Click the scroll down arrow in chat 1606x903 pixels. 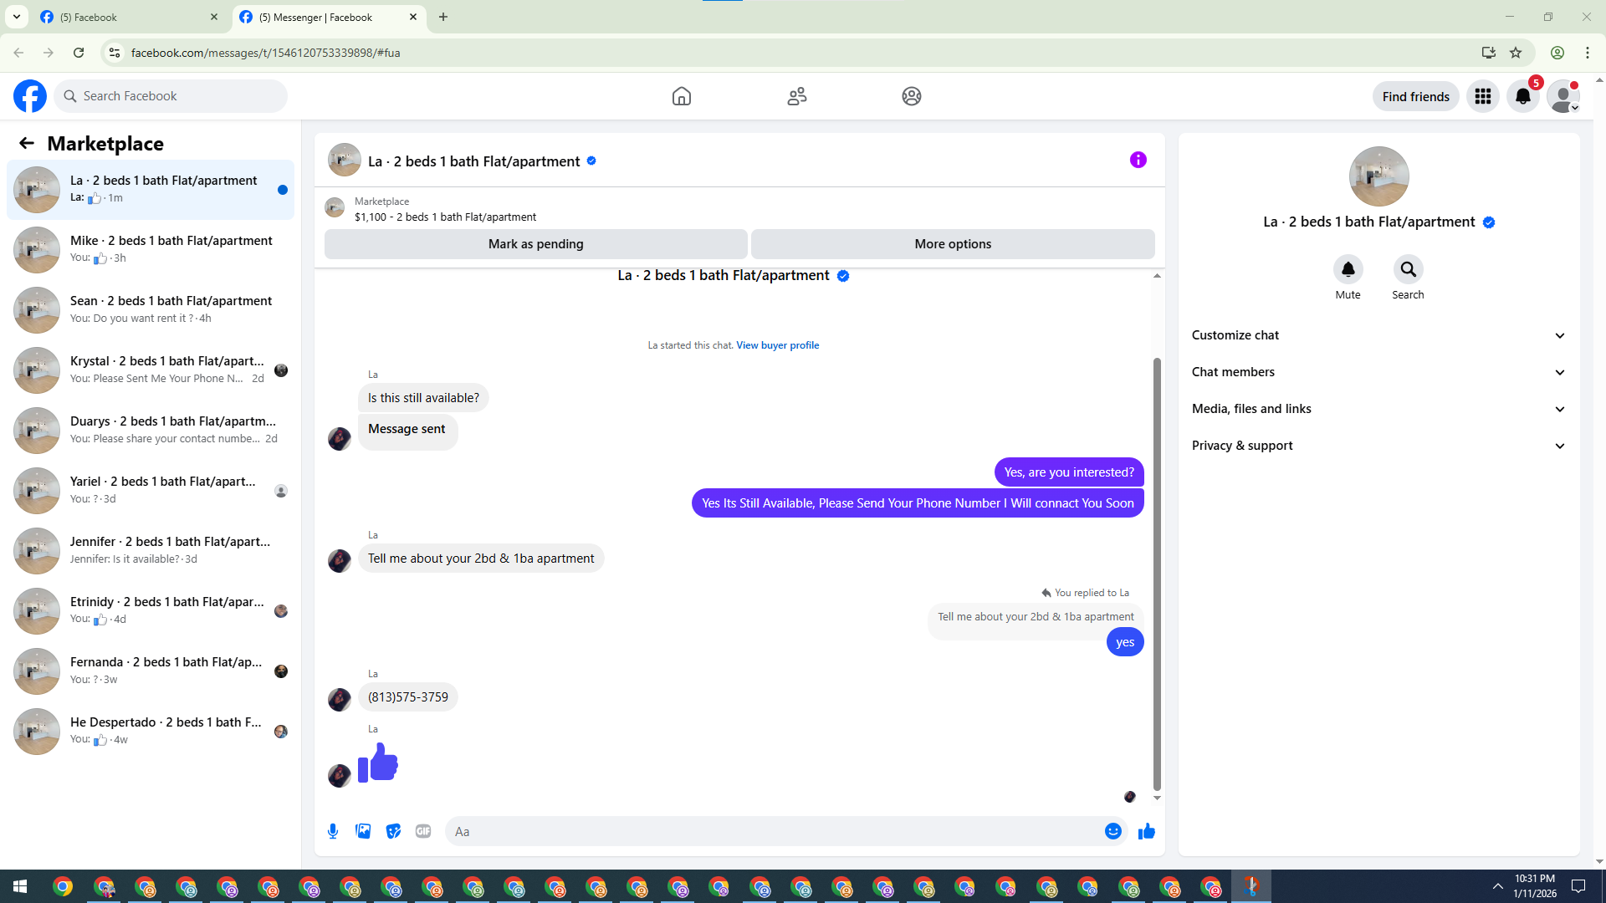(1157, 798)
